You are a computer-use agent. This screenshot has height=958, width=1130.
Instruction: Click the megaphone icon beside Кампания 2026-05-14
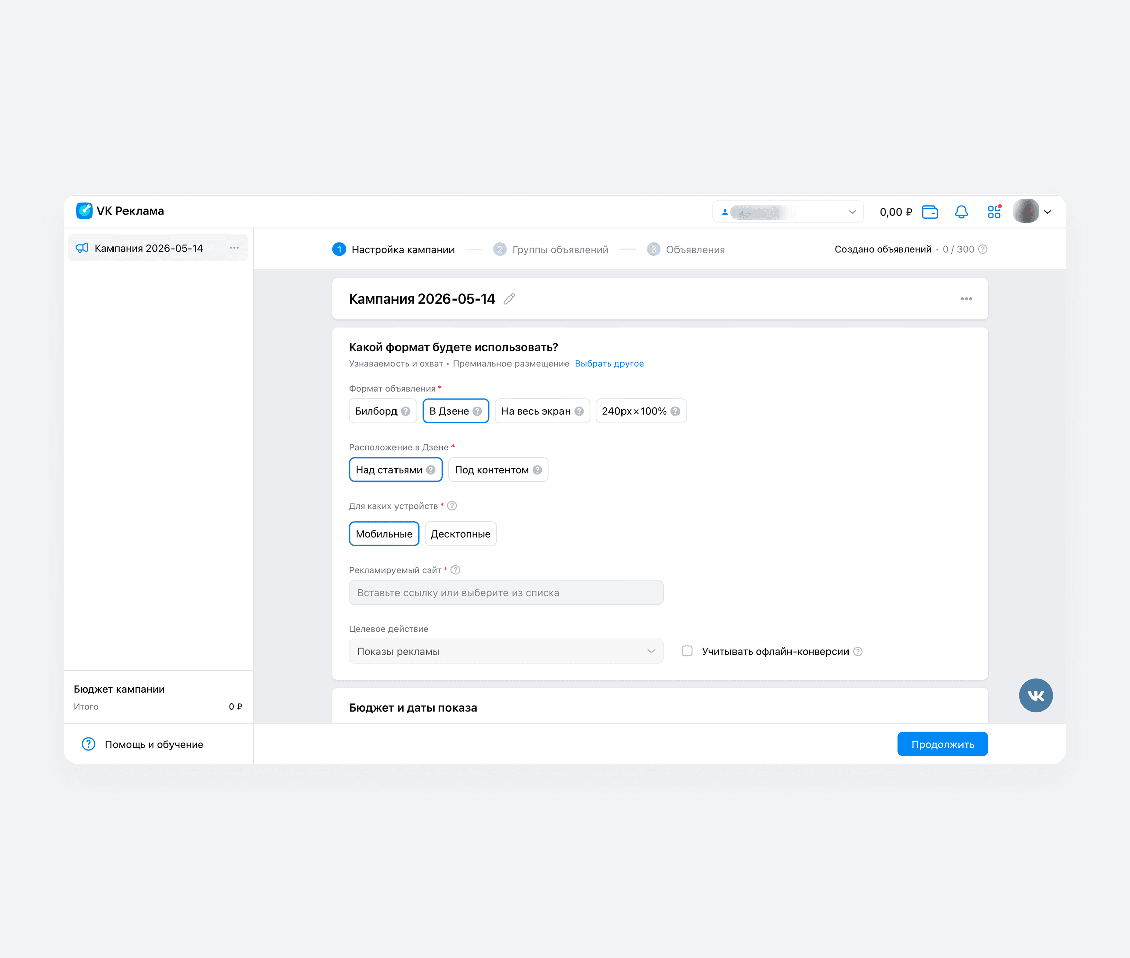82,248
